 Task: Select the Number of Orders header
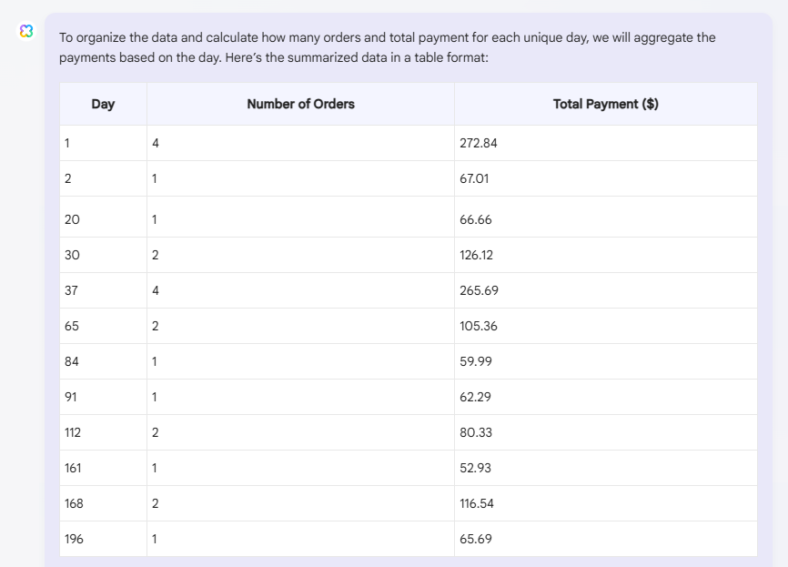(x=300, y=104)
